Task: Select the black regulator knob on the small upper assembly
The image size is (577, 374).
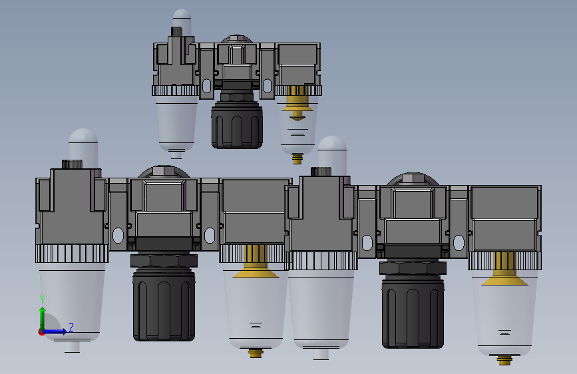Action: [x=237, y=125]
